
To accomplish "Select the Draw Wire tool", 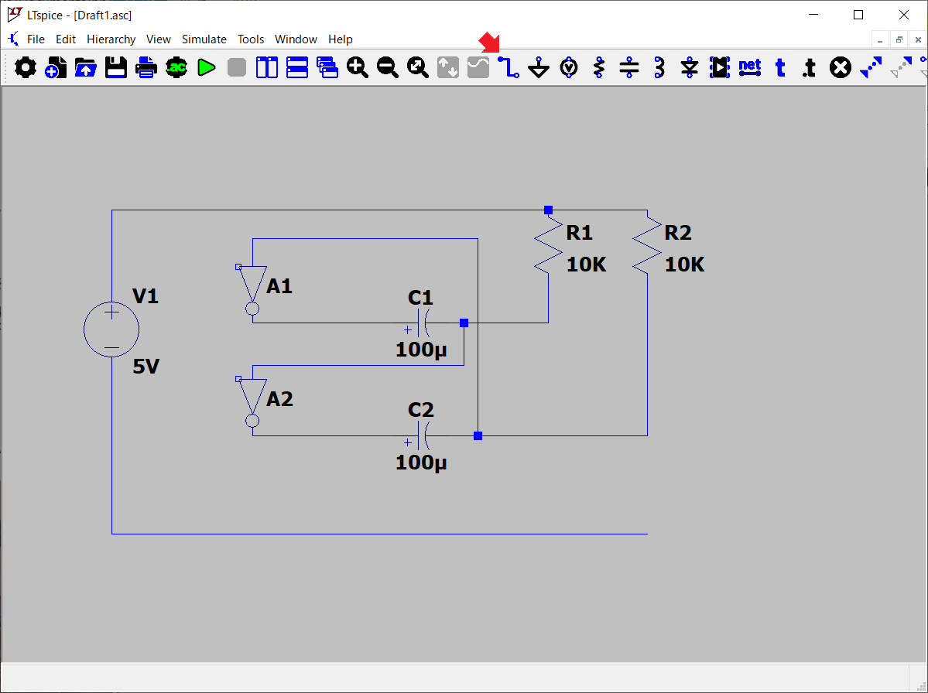I will click(x=509, y=68).
